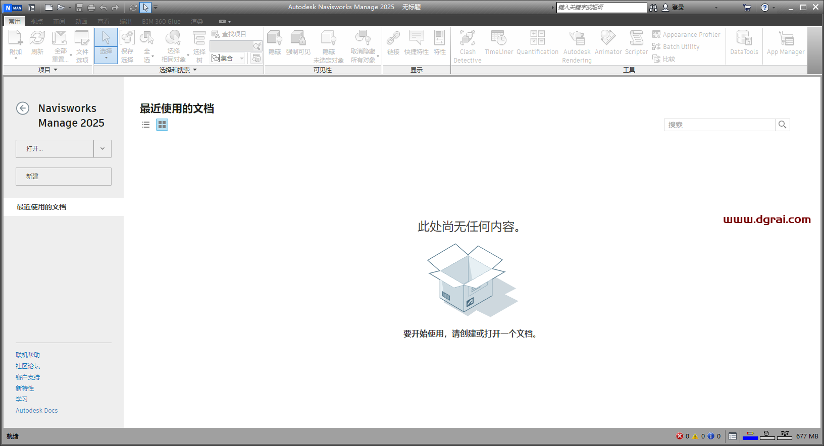Switch recent documents to list view

pos(146,125)
